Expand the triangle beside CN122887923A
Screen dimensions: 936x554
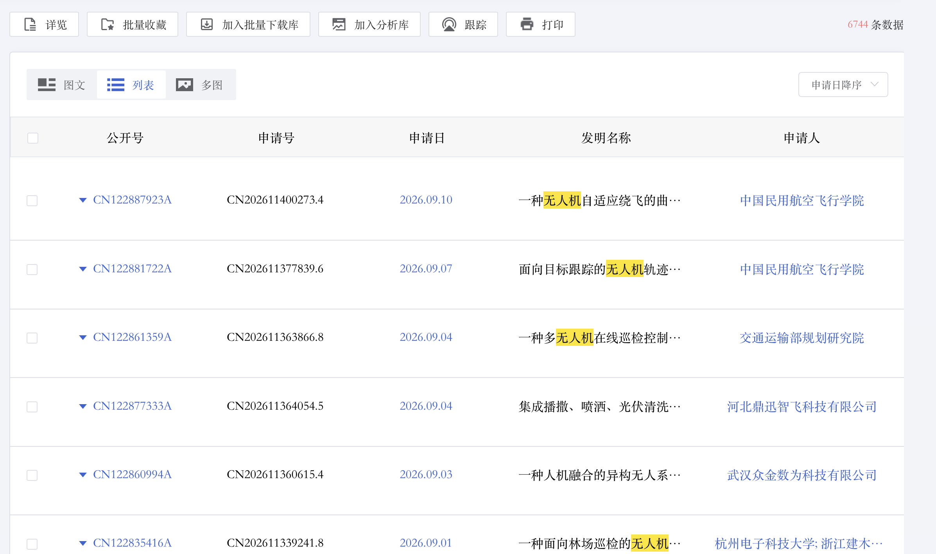(82, 200)
